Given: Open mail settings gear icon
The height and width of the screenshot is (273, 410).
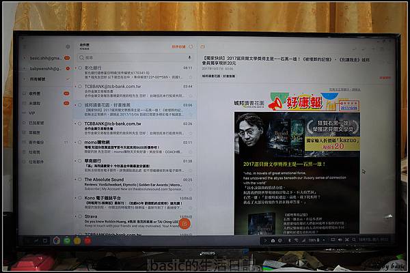Looking at the screenshot, I should click(68, 46).
